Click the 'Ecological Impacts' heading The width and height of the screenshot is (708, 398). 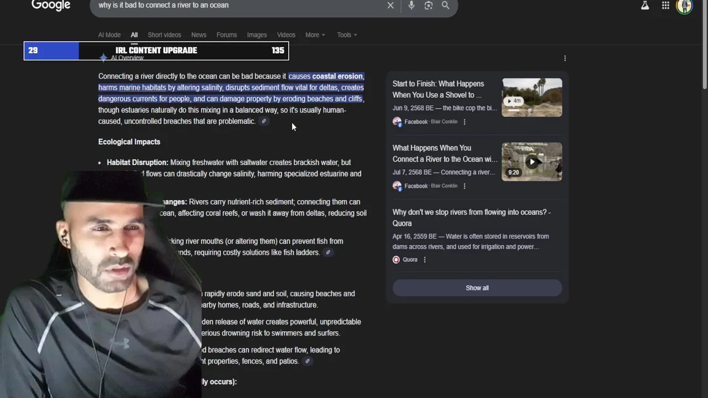[x=129, y=142]
